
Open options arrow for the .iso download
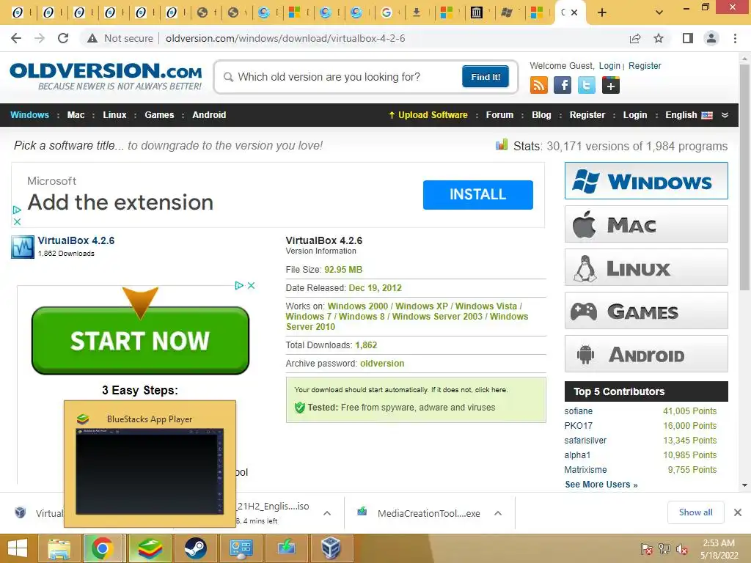point(327,513)
